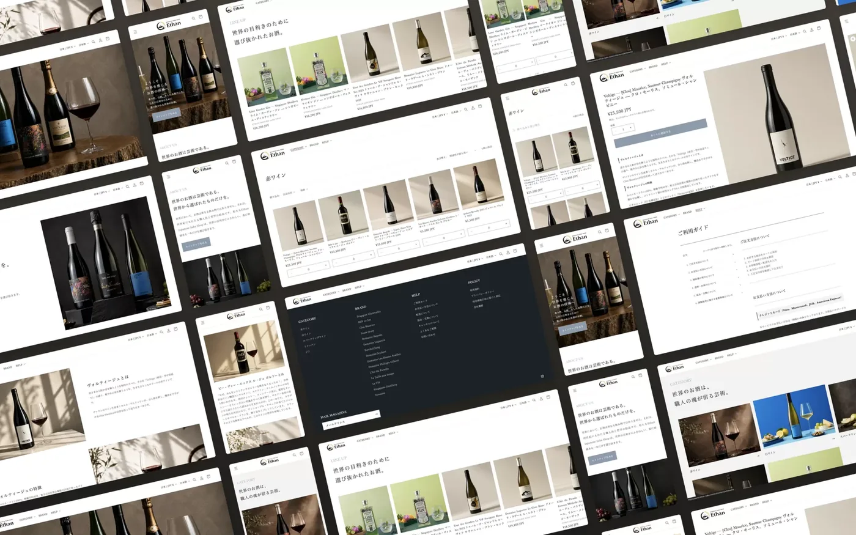The image size is (856, 535).
Task: Open Domaine Bagadu bottle thumbnail on 赤ワイン page
Action: (x=388, y=204)
